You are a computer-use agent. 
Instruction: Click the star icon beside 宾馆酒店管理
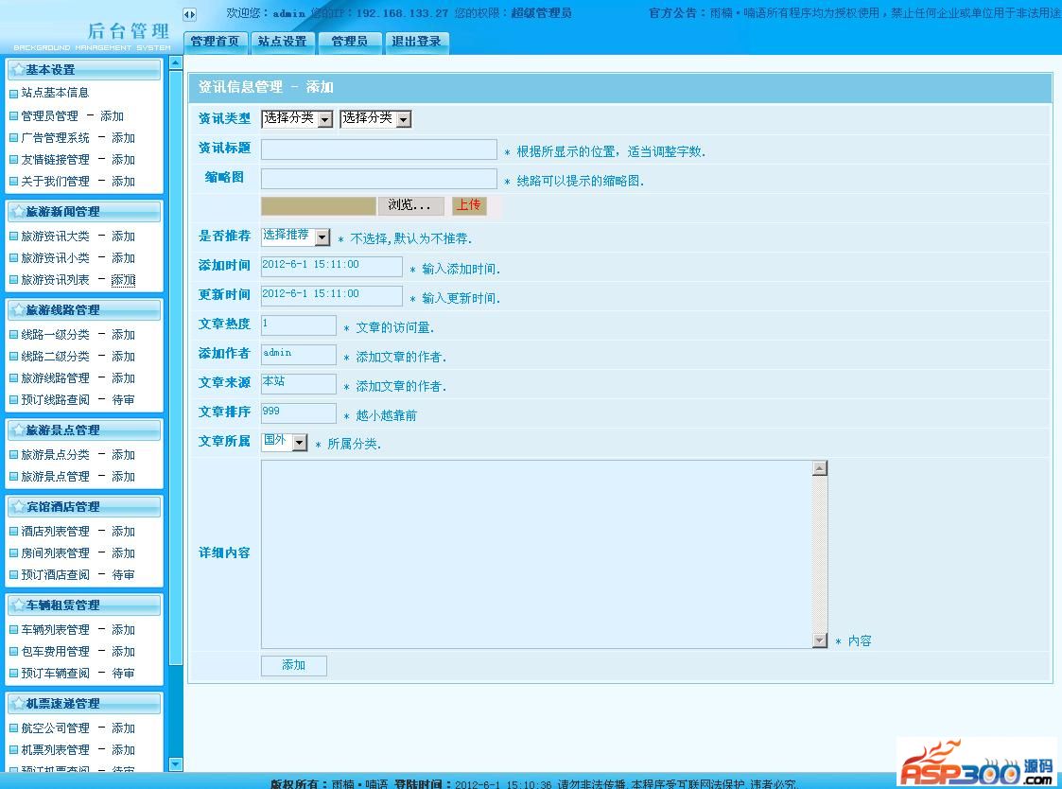[x=18, y=507]
